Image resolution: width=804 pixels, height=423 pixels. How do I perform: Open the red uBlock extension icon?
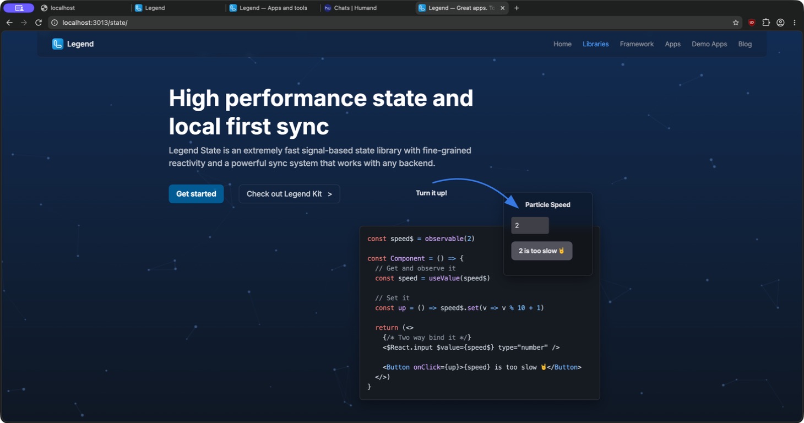(752, 23)
